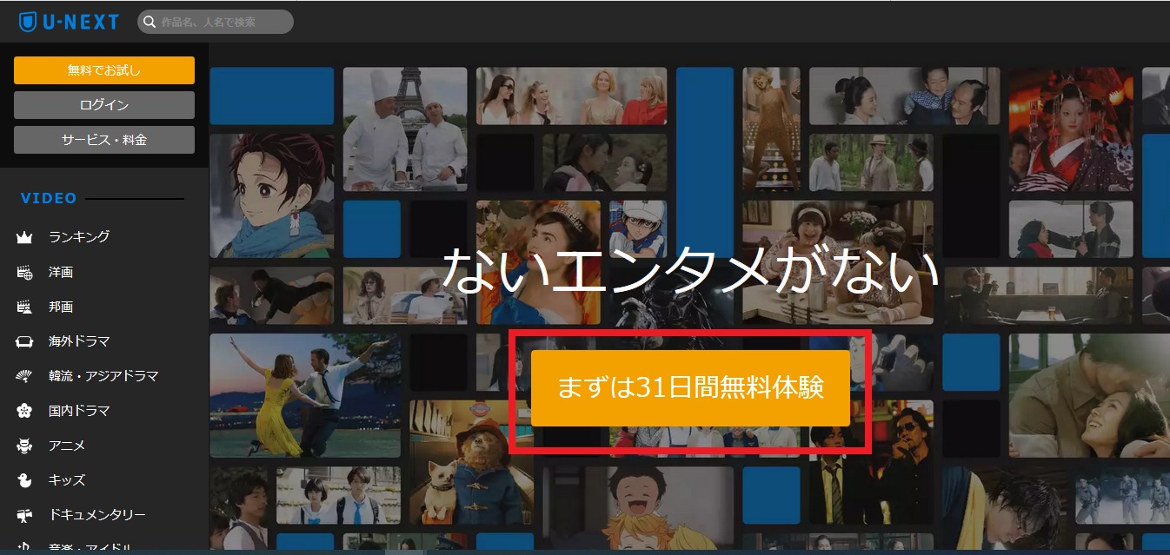Click the 洋画 film icon
The width and height of the screenshot is (1170, 555).
[24, 272]
